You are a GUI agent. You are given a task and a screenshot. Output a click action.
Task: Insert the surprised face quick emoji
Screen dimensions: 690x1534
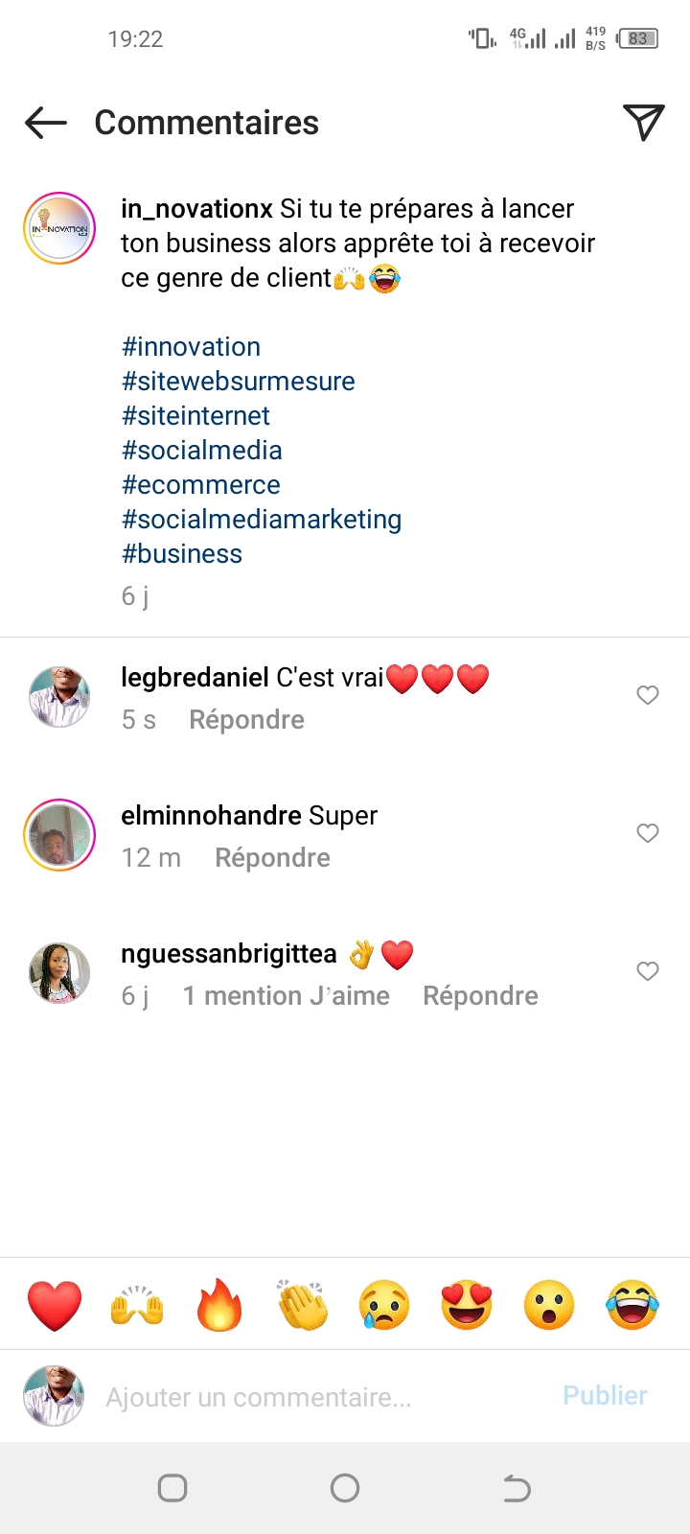click(549, 1305)
